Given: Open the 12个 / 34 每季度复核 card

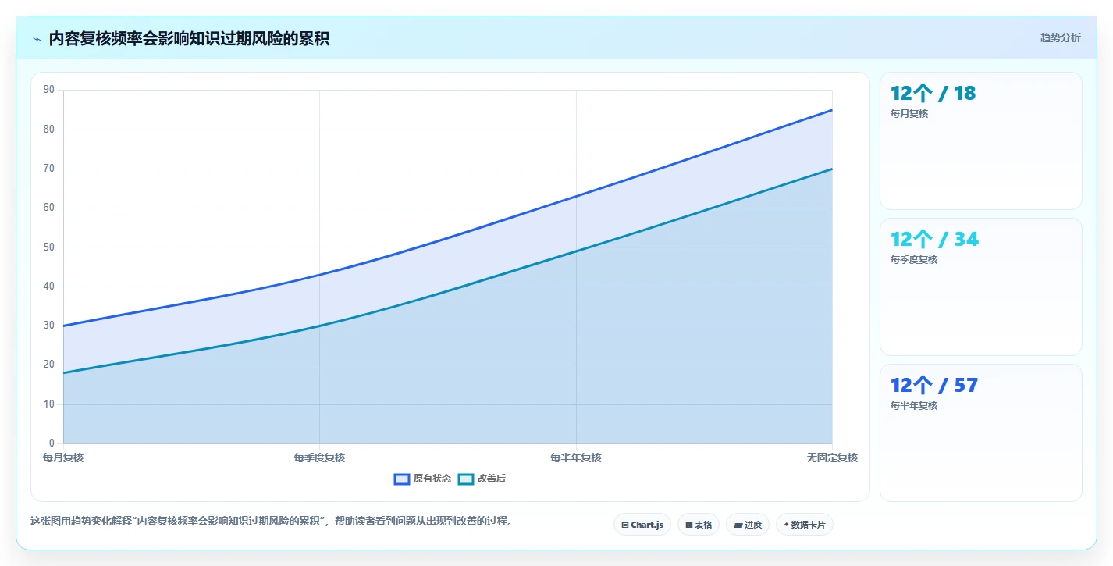Looking at the screenshot, I should pos(980,287).
